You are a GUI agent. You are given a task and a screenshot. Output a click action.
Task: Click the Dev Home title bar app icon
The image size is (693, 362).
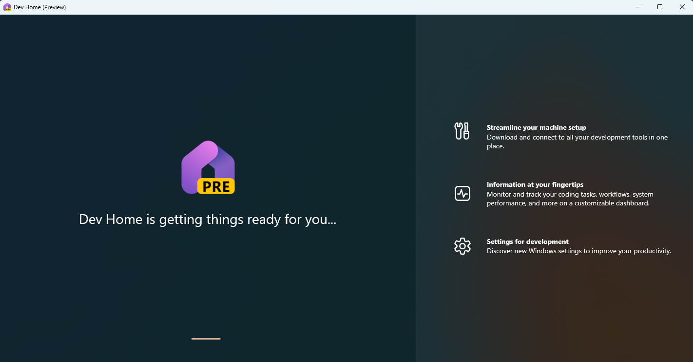point(7,7)
